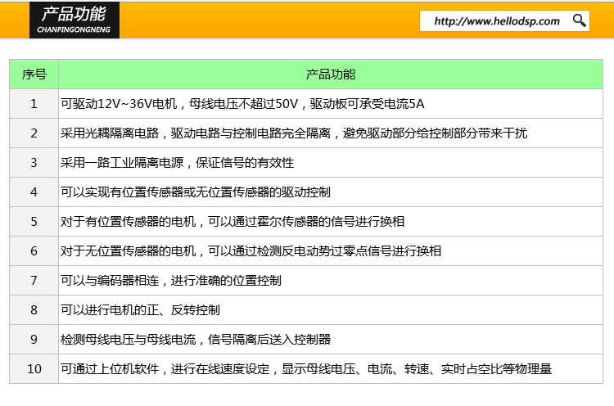This screenshot has width=614, height=406.
Task: Click the row number 6 cell
Action: pyautogui.click(x=34, y=251)
